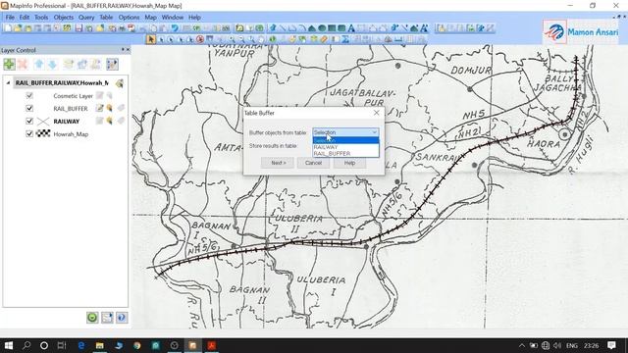Choose RAILWAY from the dropdown list
Screen dimensions: 628x353
(x=345, y=147)
